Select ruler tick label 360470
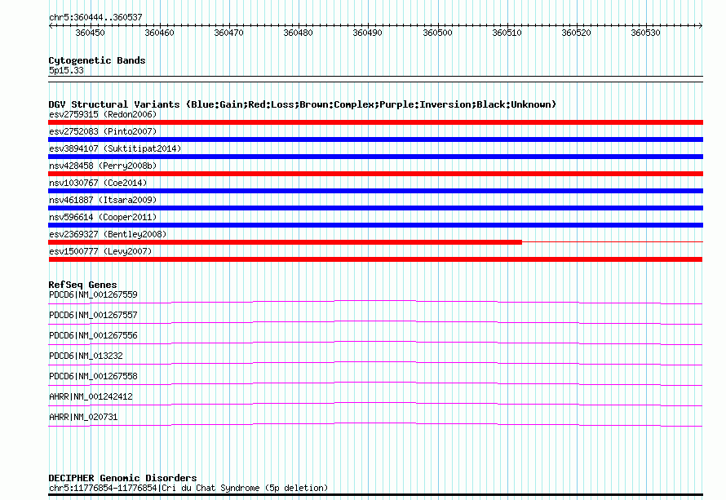The image size is (726, 500). tap(228, 33)
